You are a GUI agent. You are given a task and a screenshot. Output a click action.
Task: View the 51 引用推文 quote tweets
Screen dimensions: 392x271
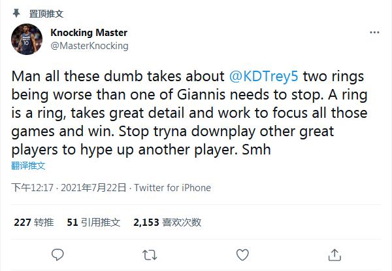(x=93, y=222)
